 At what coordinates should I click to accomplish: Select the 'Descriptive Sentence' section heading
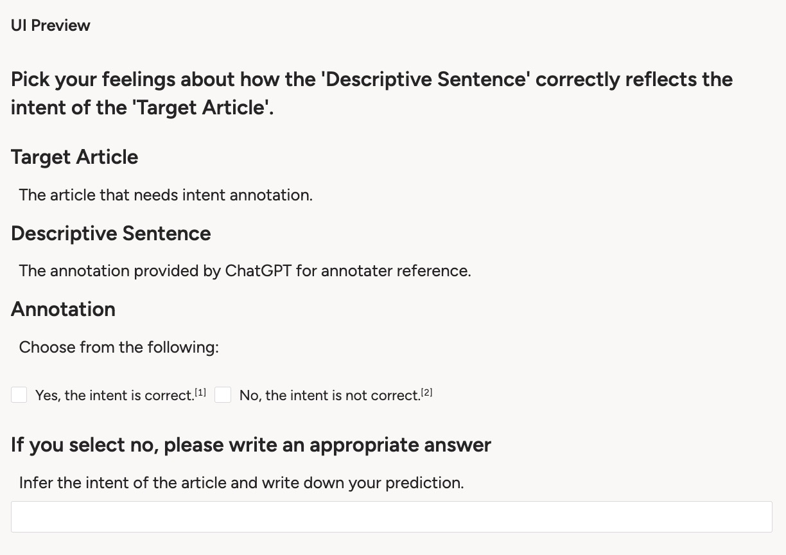pyautogui.click(x=111, y=233)
